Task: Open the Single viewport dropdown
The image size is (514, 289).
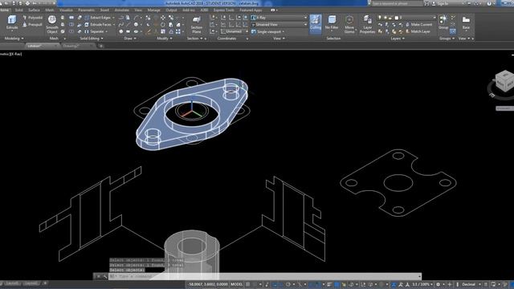Action: 268,32
